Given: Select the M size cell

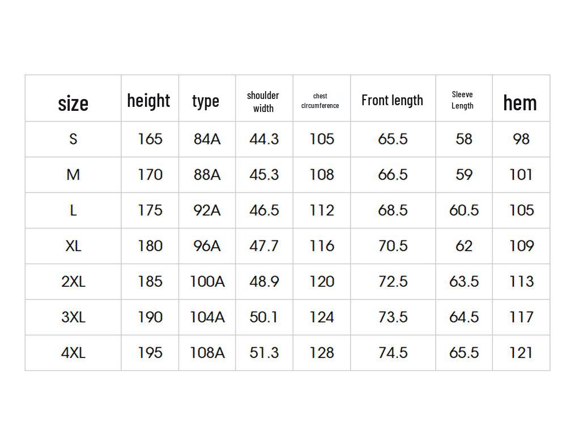Looking at the screenshot, I should coord(73,175).
